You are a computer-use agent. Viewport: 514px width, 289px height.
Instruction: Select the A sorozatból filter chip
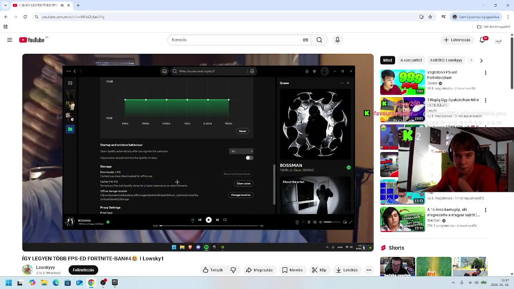pos(411,60)
